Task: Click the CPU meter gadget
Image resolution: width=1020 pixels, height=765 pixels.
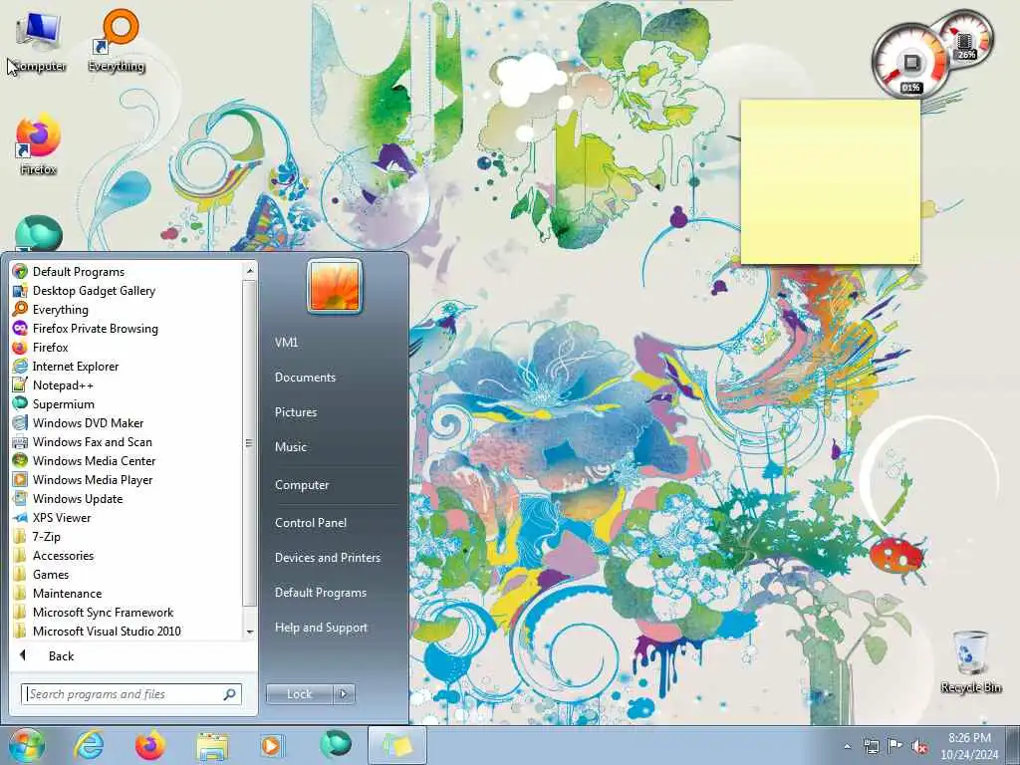Action: click(x=910, y=63)
